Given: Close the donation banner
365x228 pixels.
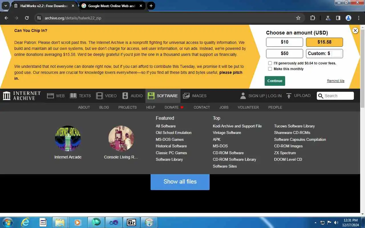Looking at the screenshot, I should click(x=355, y=30).
